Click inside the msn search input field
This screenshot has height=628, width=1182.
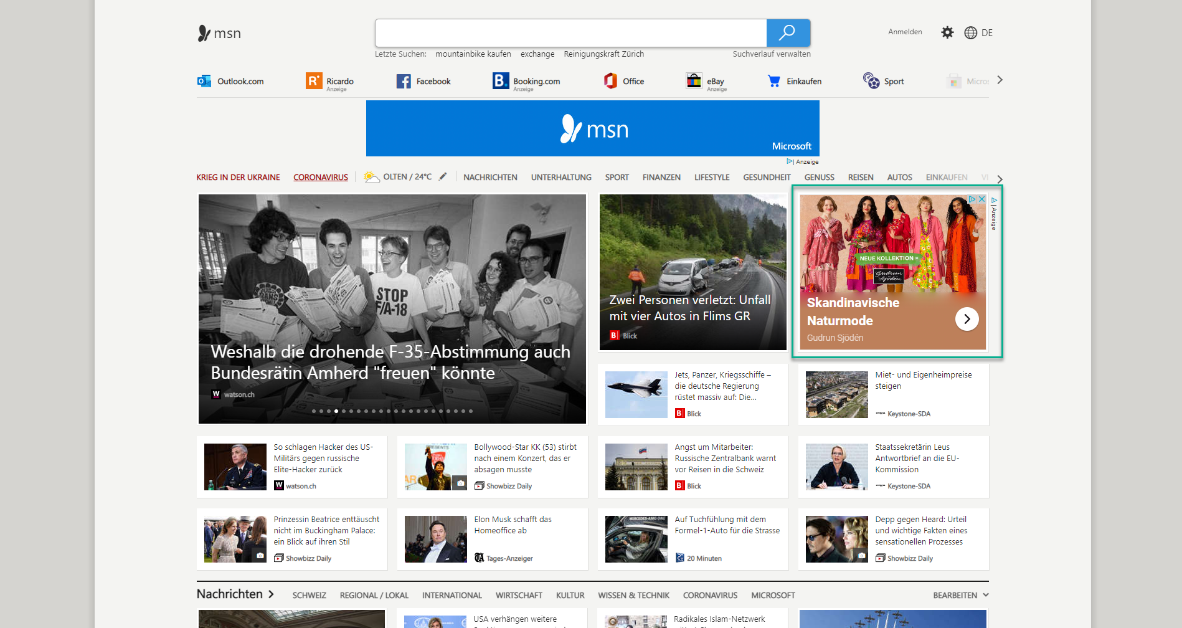[x=570, y=32]
